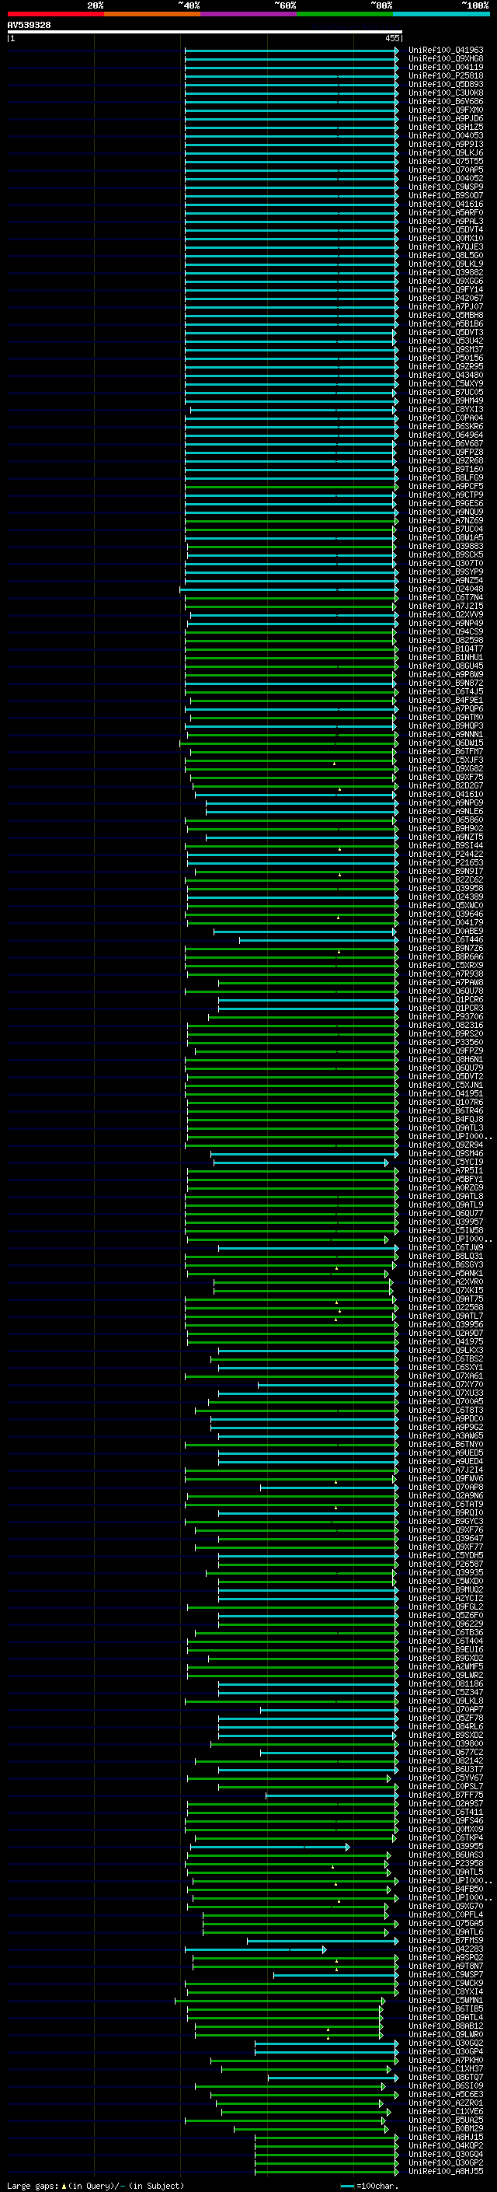The image size is (497, 2192).
Task: Select the query name AV539328
Action: [x=29, y=26]
